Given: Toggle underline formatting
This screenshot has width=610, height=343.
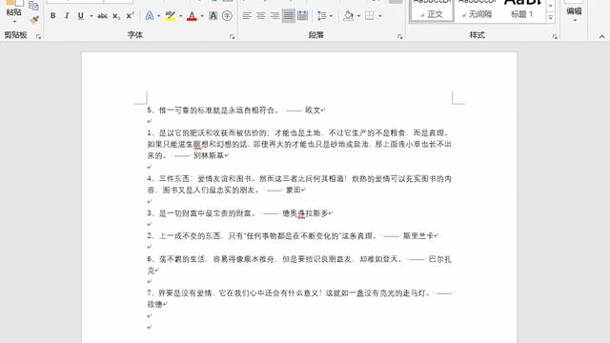Looking at the screenshot, I should pyautogui.click(x=80, y=16).
